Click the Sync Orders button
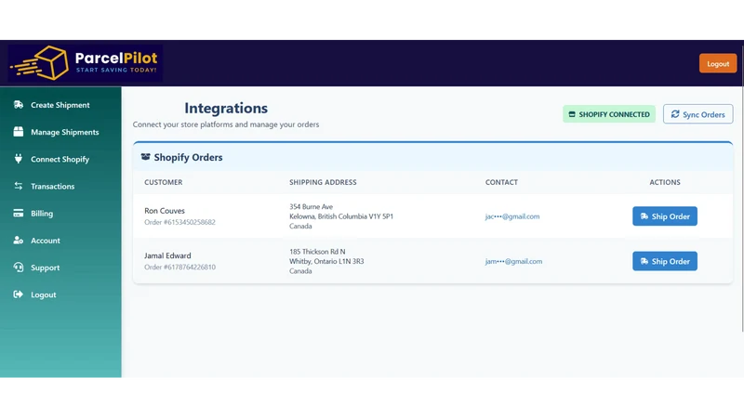This screenshot has height=418, width=744. click(698, 114)
